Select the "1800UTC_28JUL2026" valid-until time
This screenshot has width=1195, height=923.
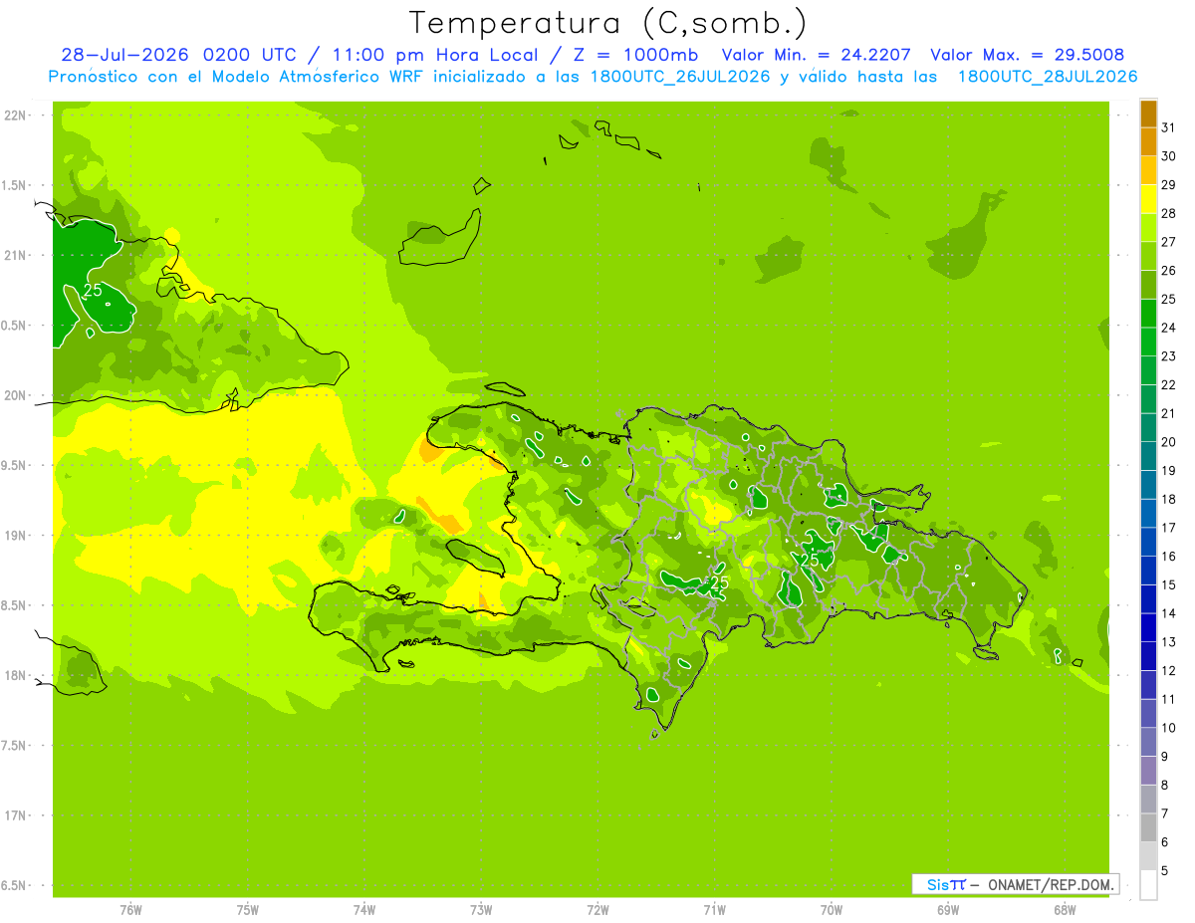(x=1048, y=77)
